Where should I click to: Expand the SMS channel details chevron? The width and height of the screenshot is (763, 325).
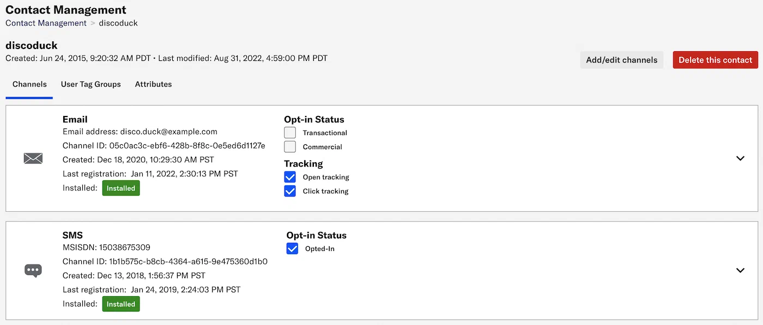(740, 270)
